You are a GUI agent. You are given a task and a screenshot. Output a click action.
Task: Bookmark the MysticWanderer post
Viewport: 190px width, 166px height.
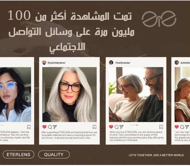[94, 127]
